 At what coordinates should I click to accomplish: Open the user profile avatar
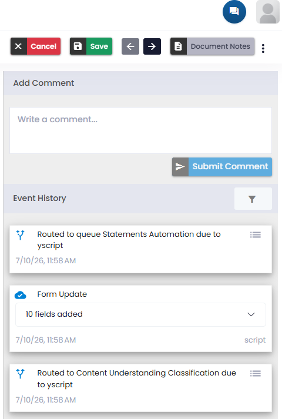pyautogui.click(x=268, y=12)
